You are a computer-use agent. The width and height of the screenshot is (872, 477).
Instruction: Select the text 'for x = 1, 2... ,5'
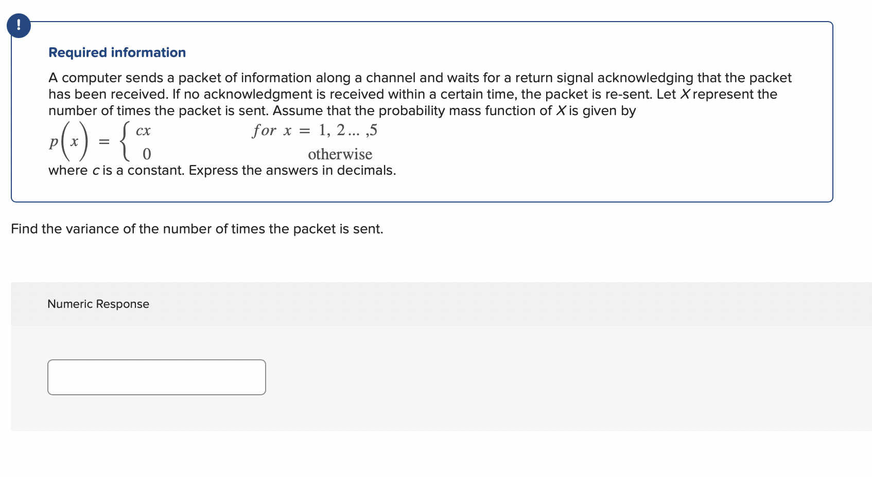pyautogui.click(x=313, y=131)
